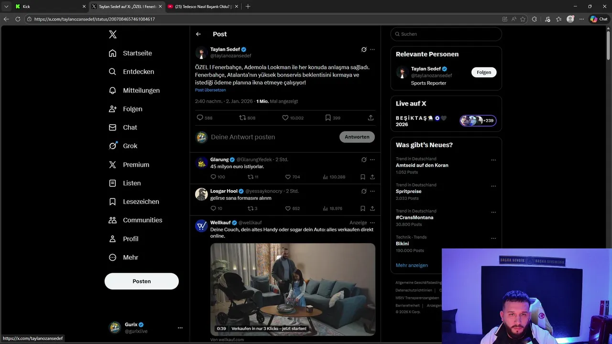Click the Posten button
The image size is (612, 344).
pyautogui.click(x=142, y=281)
